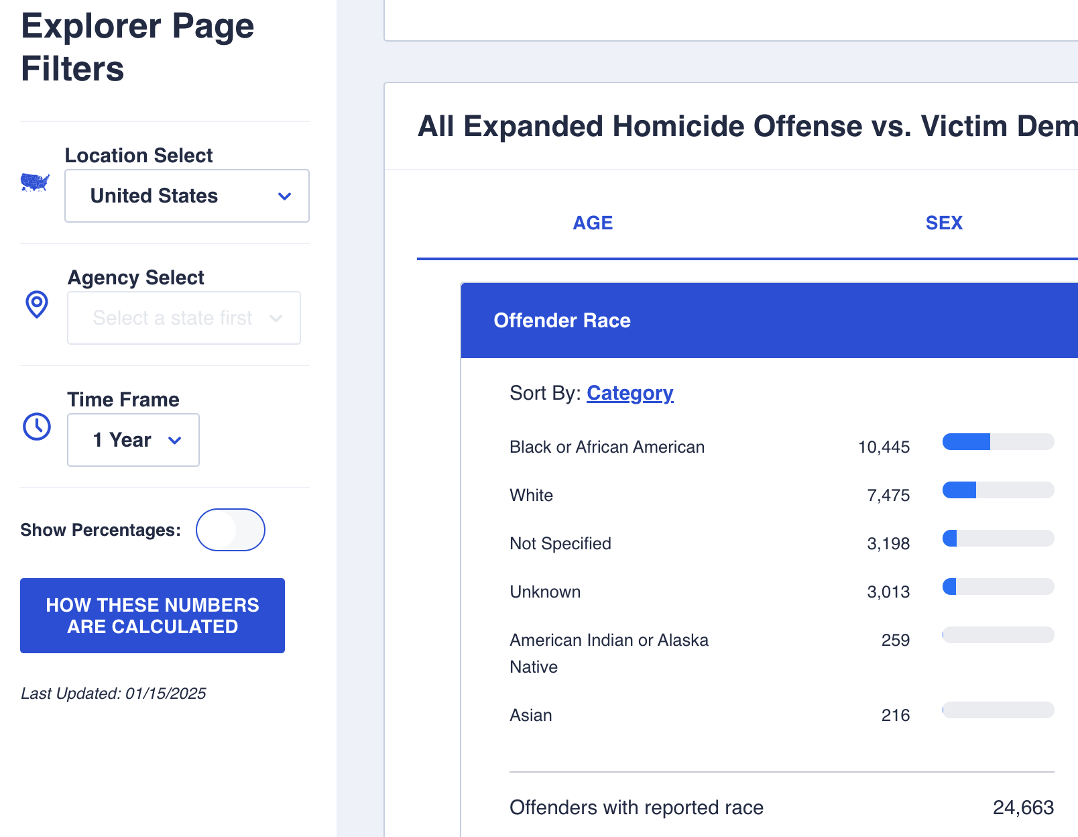The width and height of the screenshot is (1078, 837).
Task: Switch to the AGE tab
Action: coord(593,223)
